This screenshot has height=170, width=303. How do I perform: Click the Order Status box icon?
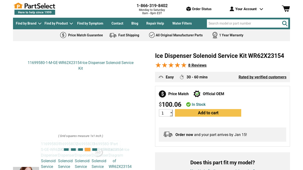coord(188,9)
